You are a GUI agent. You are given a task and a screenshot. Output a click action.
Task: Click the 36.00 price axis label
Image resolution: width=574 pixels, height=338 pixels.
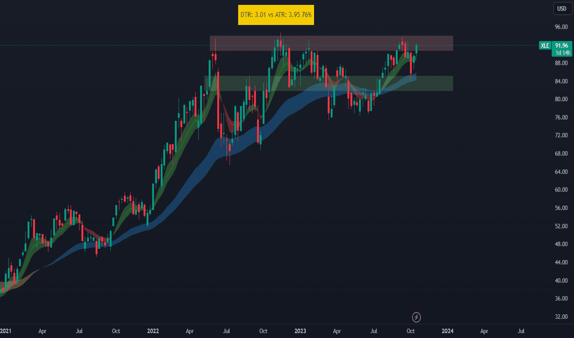[561, 299]
